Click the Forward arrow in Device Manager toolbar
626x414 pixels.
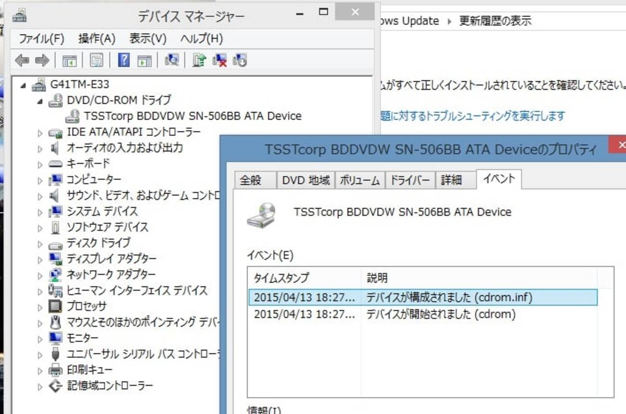pos(42,60)
